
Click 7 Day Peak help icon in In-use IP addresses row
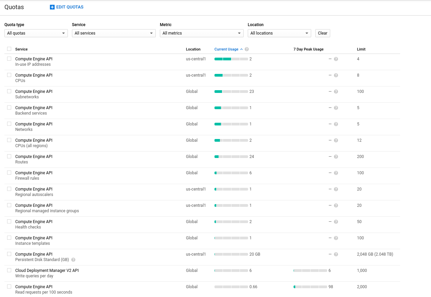(x=336, y=59)
